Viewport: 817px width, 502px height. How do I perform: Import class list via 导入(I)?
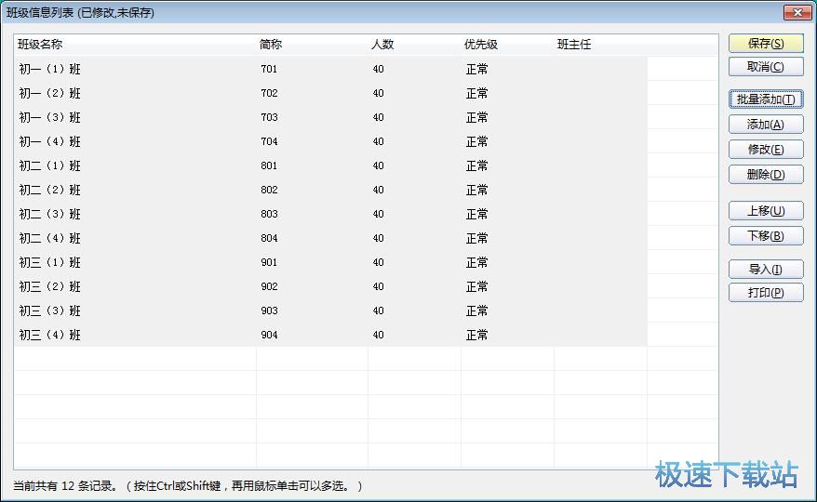click(766, 270)
